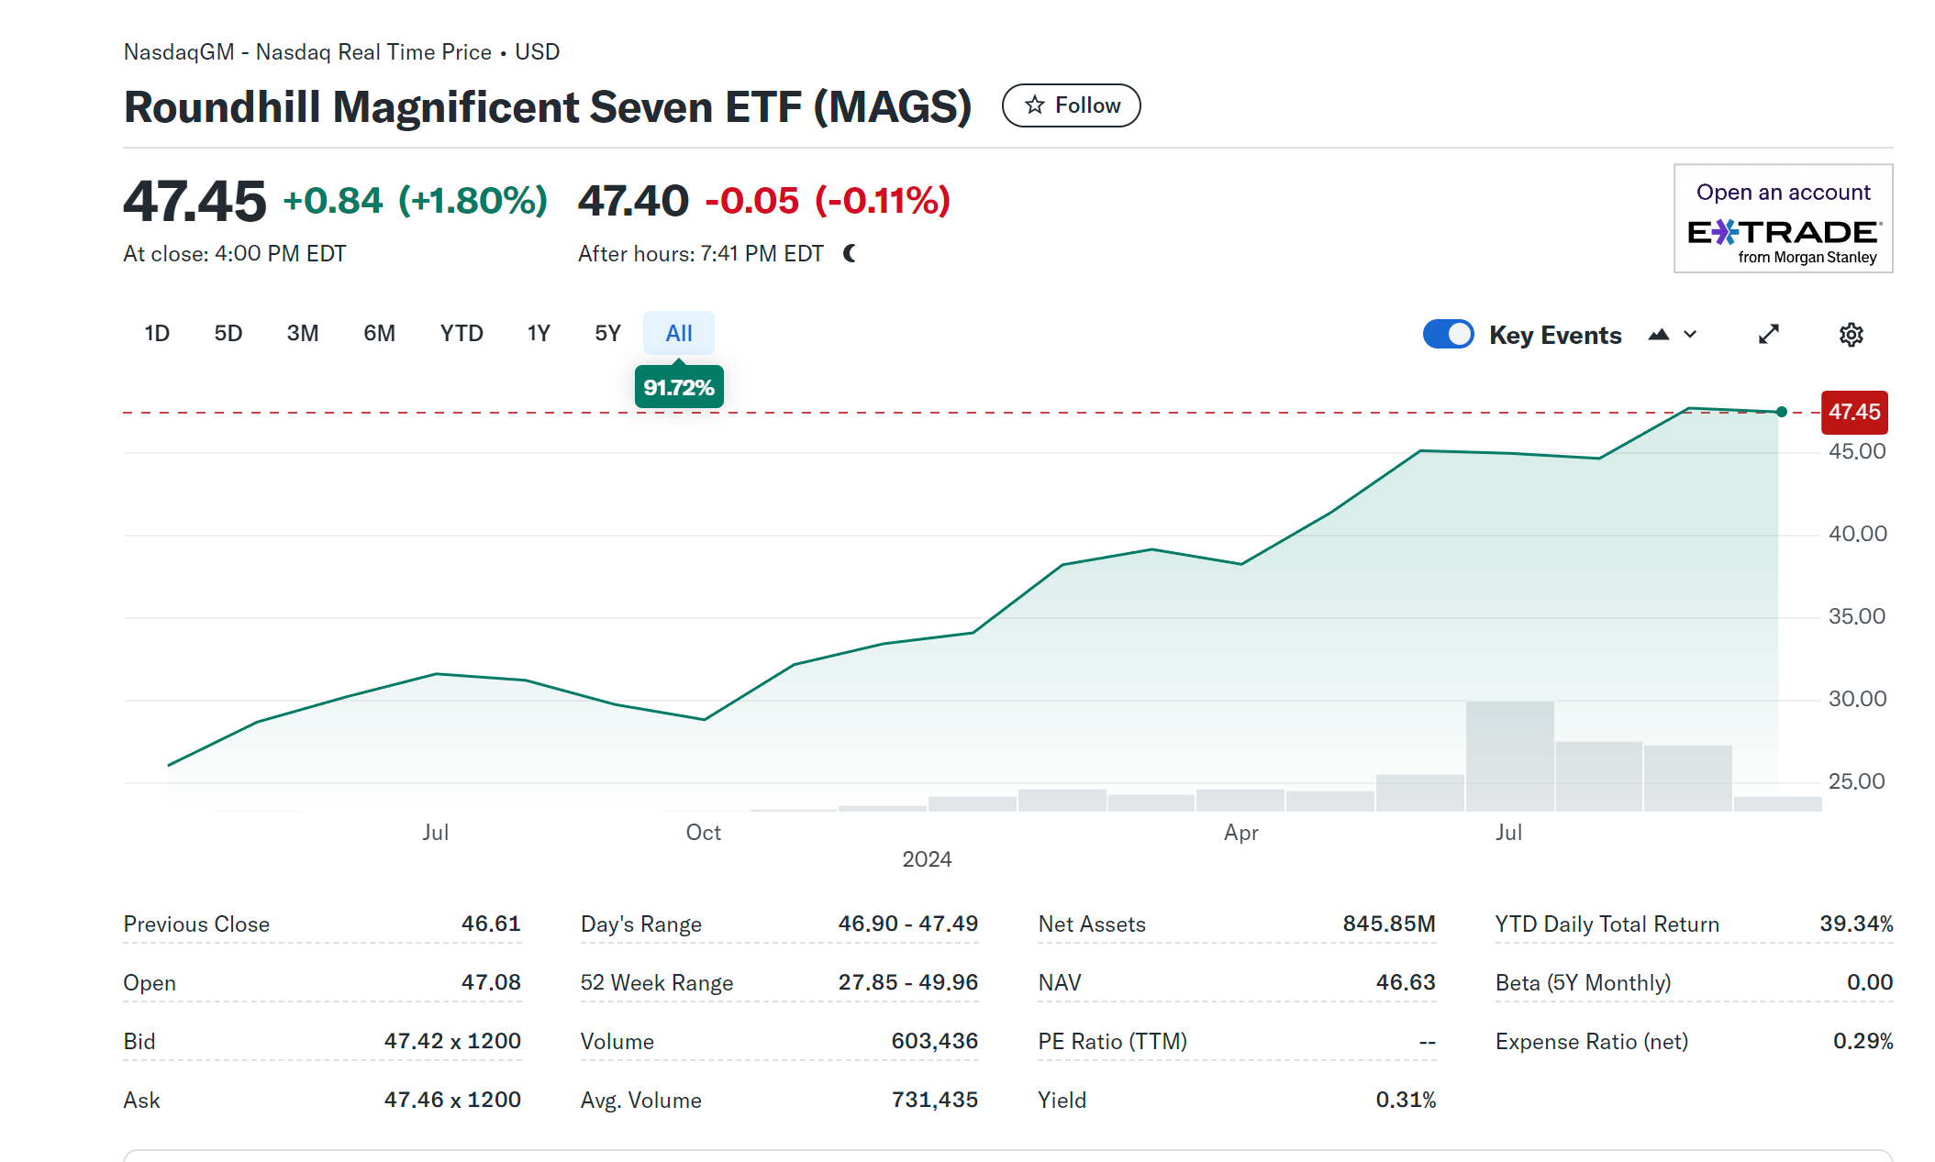Click the PE Ratio (TTM) label
Viewport: 1935px width, 1162px height.
tap(1112, 1042)
